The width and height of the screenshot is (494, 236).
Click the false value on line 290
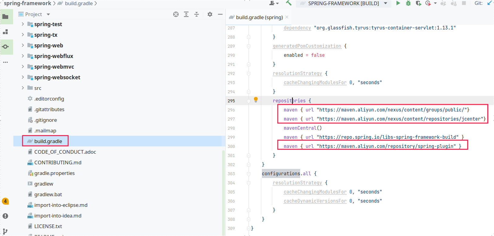tap(318, 55)
